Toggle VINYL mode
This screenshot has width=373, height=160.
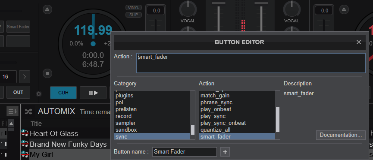[x=134, y=8]
